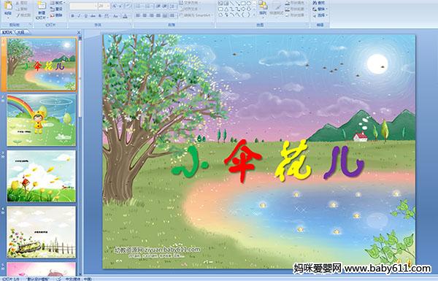Switch to the Slides tab in the slide pane
This screenshot has width=438, height=281.
point(7,32)
